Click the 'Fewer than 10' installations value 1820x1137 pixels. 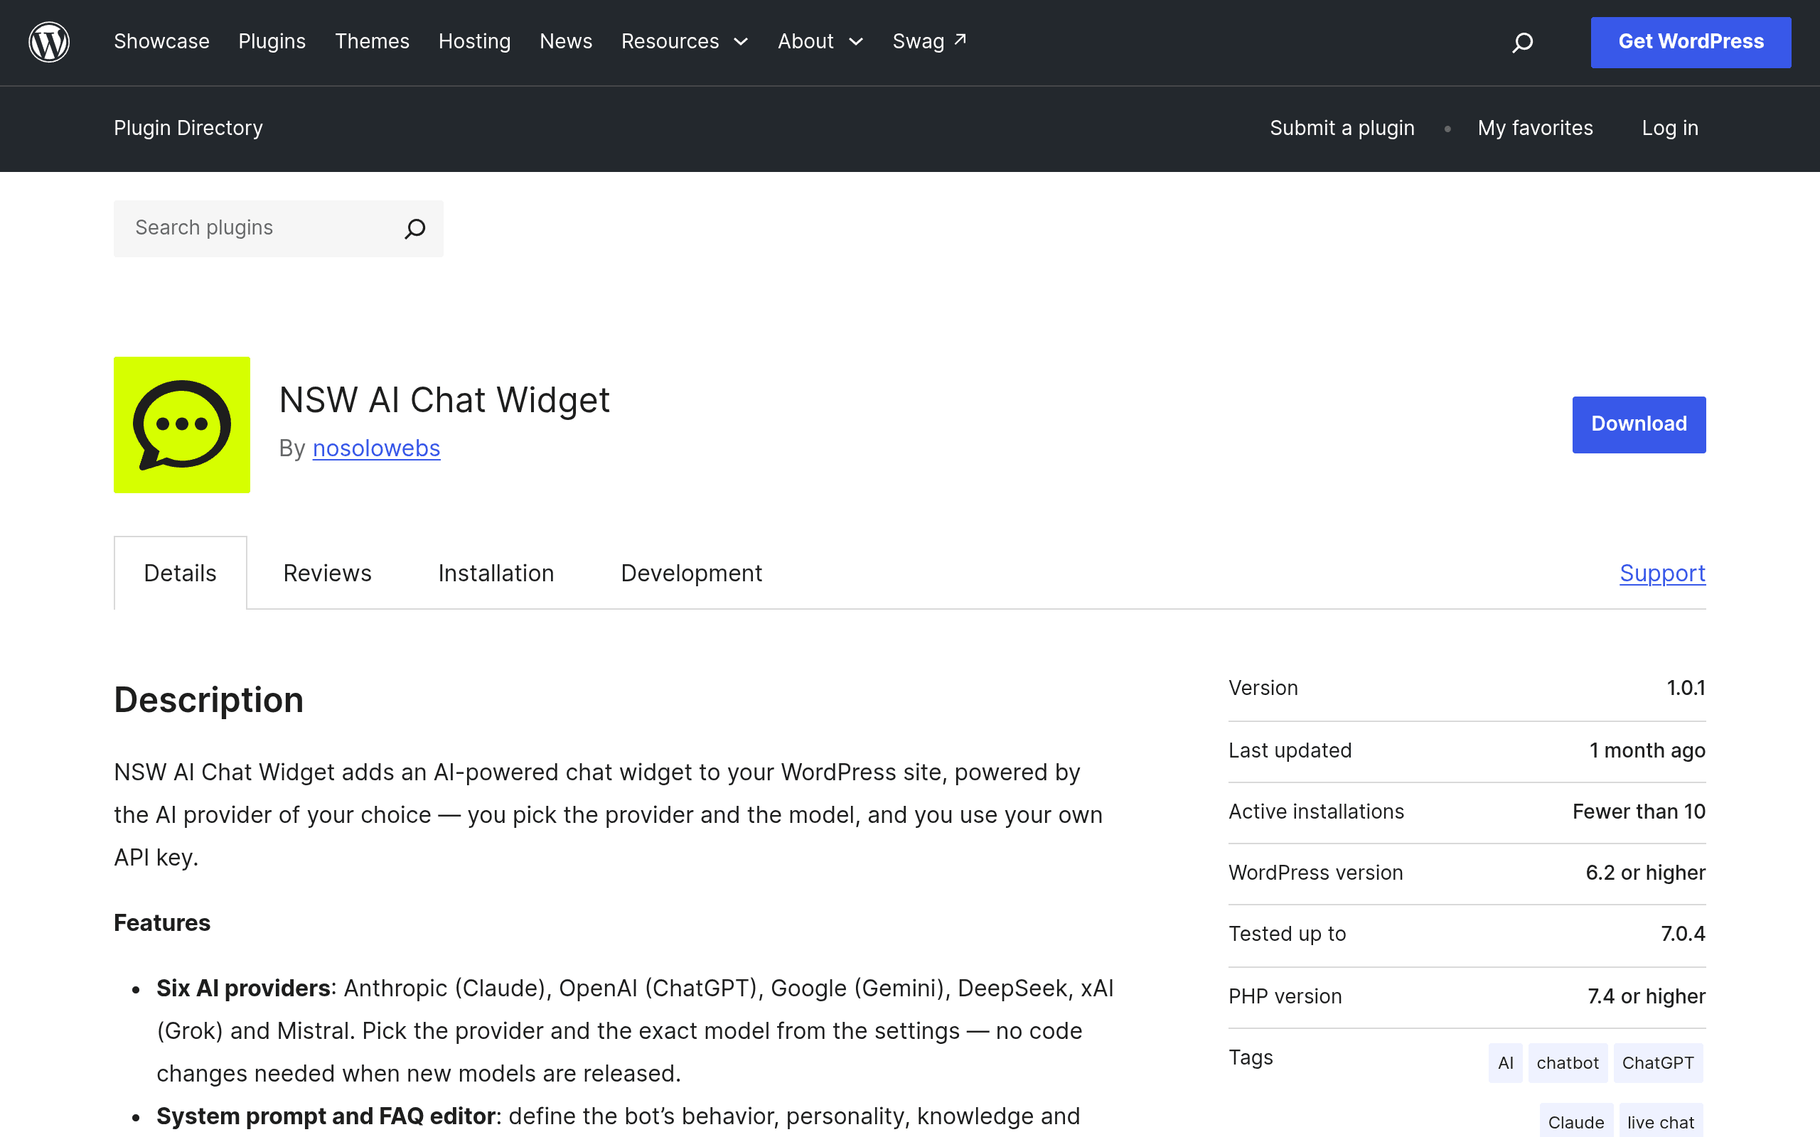(x=1639, y=812)
